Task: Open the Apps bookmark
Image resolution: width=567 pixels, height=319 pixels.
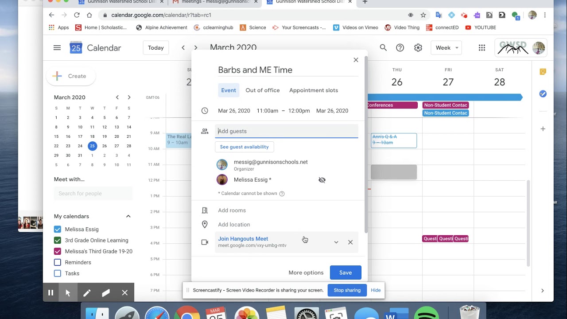Action: coord(59,27)
